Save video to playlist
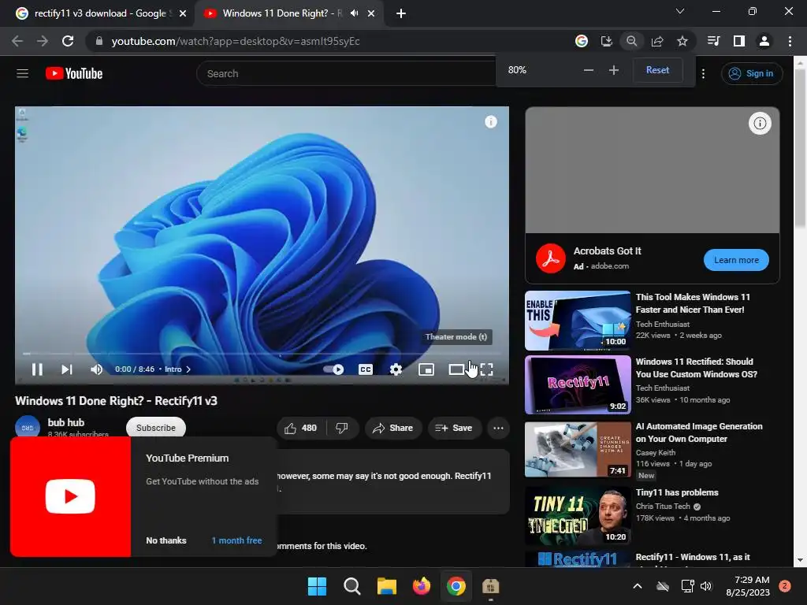Screen dimensions: 807x605 [454, 428]
